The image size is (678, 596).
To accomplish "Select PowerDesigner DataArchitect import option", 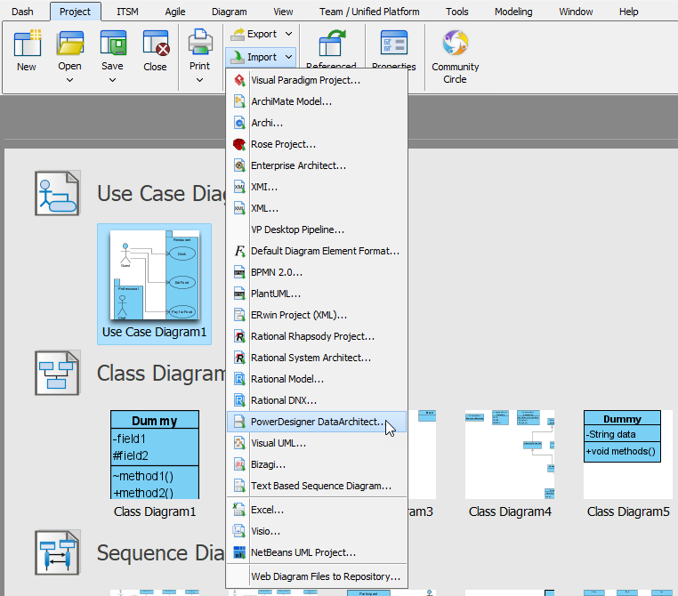I will point(317,422).
